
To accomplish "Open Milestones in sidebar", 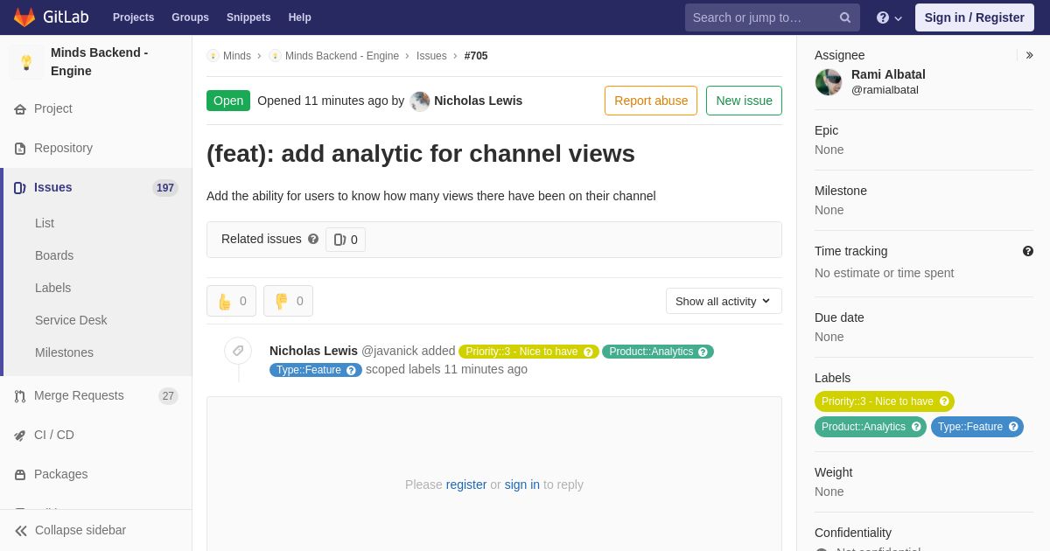I will (64, 352).
